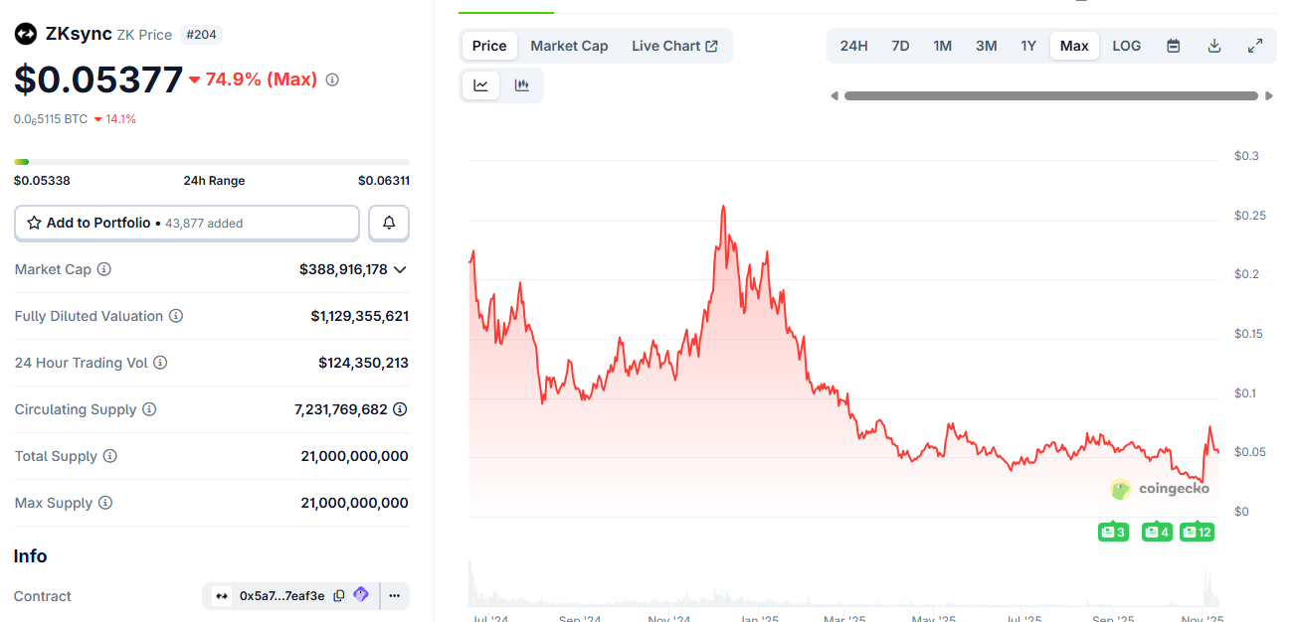The width and height of the screenshot is (1299, 622).
Task: Open the three-dot contract options menu
Action: click(x=395, y=596)
